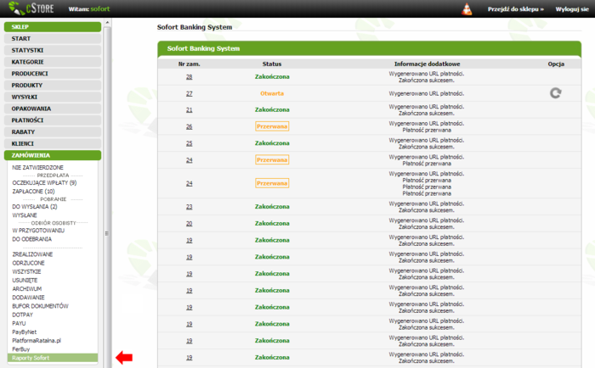This screenshot has height=368, width=595.
Task: Open the STATYSTKI menu item
Action: [x=53, y=50]
